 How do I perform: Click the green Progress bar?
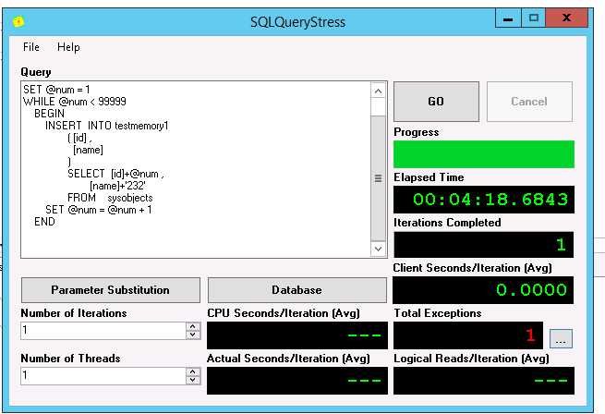click(x=484, y=154)
